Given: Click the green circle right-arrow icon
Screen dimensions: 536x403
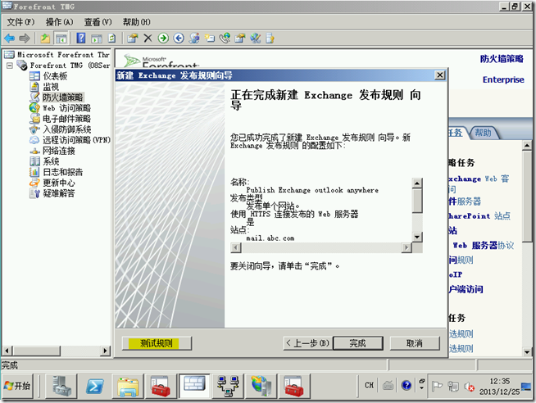Looking at the screenshot, I should click(x=163, y=38).
